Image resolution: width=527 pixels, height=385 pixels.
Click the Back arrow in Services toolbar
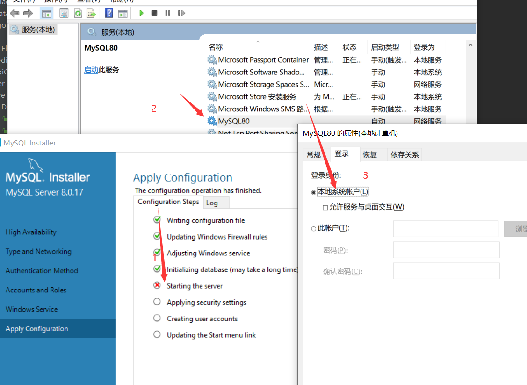(x=14, y=14)
